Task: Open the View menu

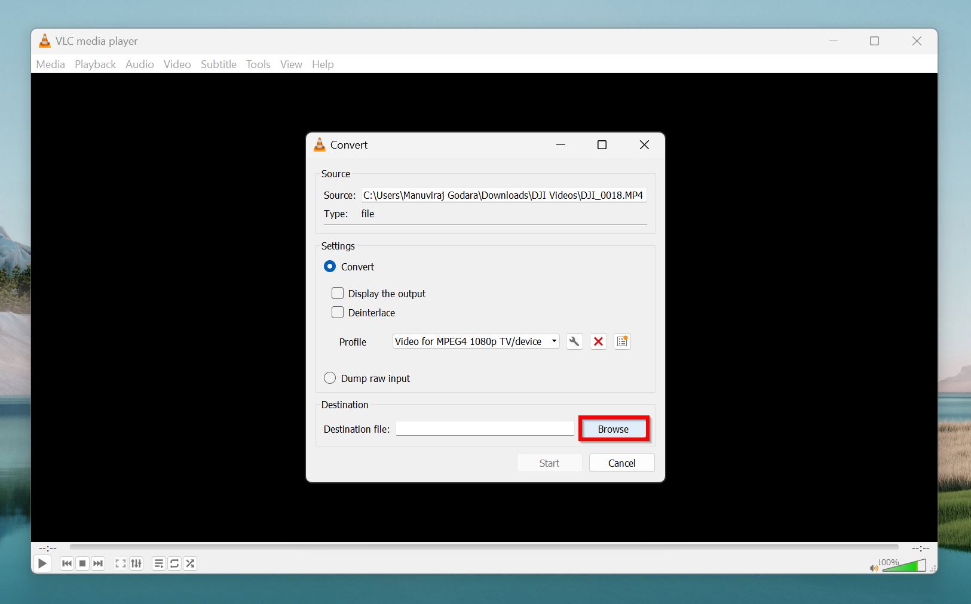Action: (291, 64)
